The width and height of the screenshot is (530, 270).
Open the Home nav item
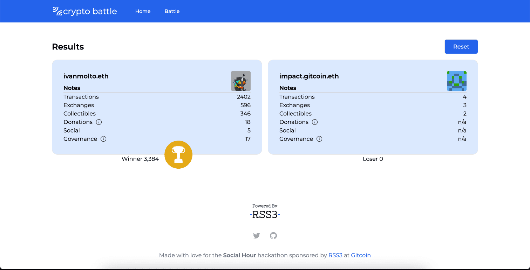pyautogui.click(x=143, y=11)
